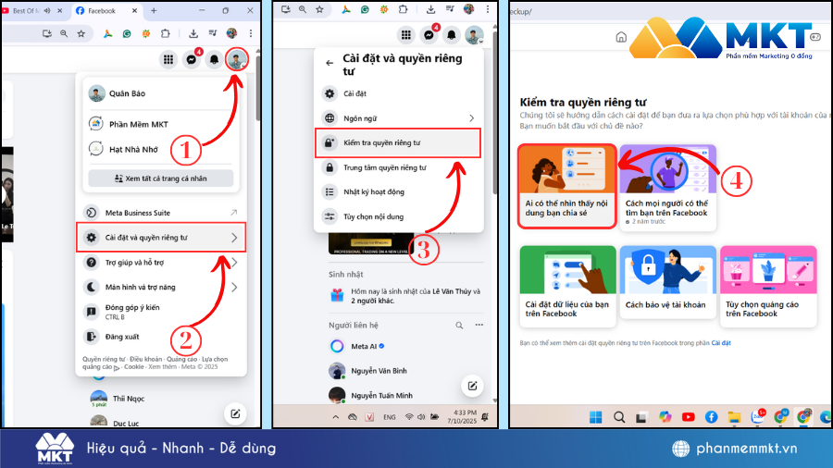The width and height of the screenshot is (833, 468).
Task: Open Cài đặt dữ liệu của bạn card
Action: [568, 286]
